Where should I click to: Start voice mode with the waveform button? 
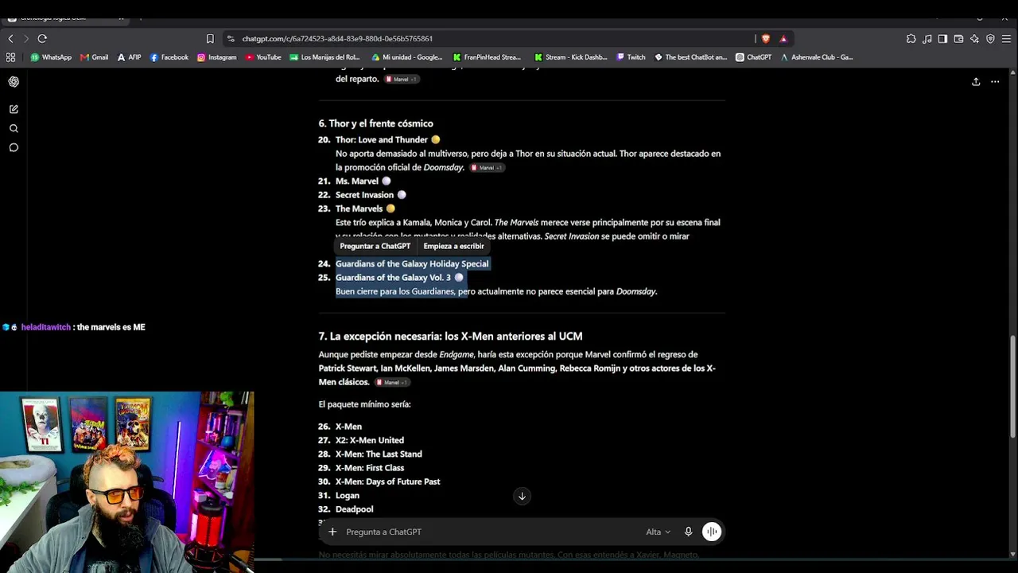pyautogui.click(x=712, y=532)
